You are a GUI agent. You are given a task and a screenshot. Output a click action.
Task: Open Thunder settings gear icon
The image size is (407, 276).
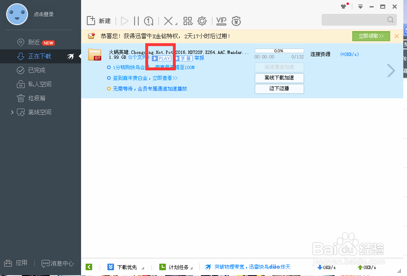click(202, 21)
